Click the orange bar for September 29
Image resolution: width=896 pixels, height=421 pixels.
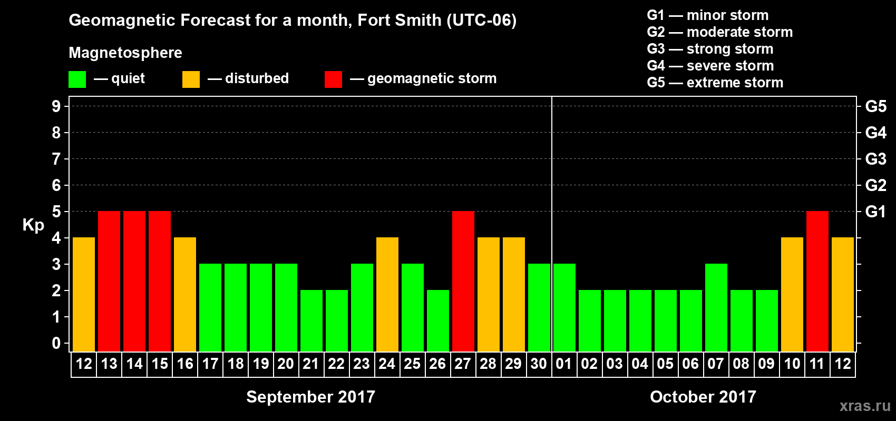[x=514, y=295]
